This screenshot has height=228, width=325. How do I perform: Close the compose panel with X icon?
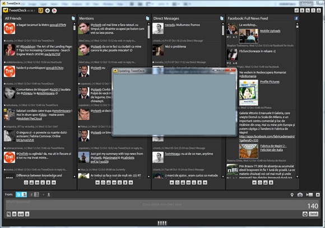coord(318,195)
